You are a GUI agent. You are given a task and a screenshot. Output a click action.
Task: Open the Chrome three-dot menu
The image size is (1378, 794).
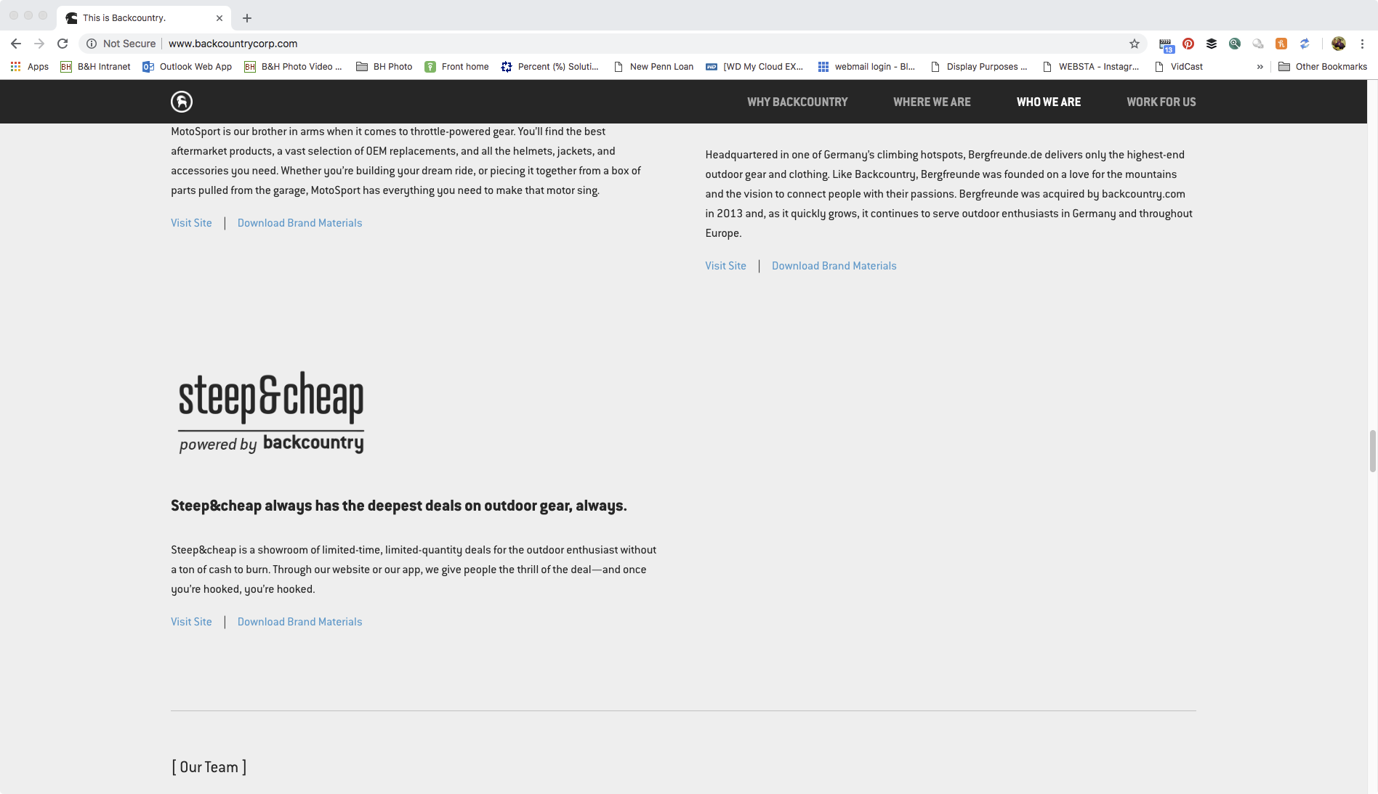point(1362,44)
